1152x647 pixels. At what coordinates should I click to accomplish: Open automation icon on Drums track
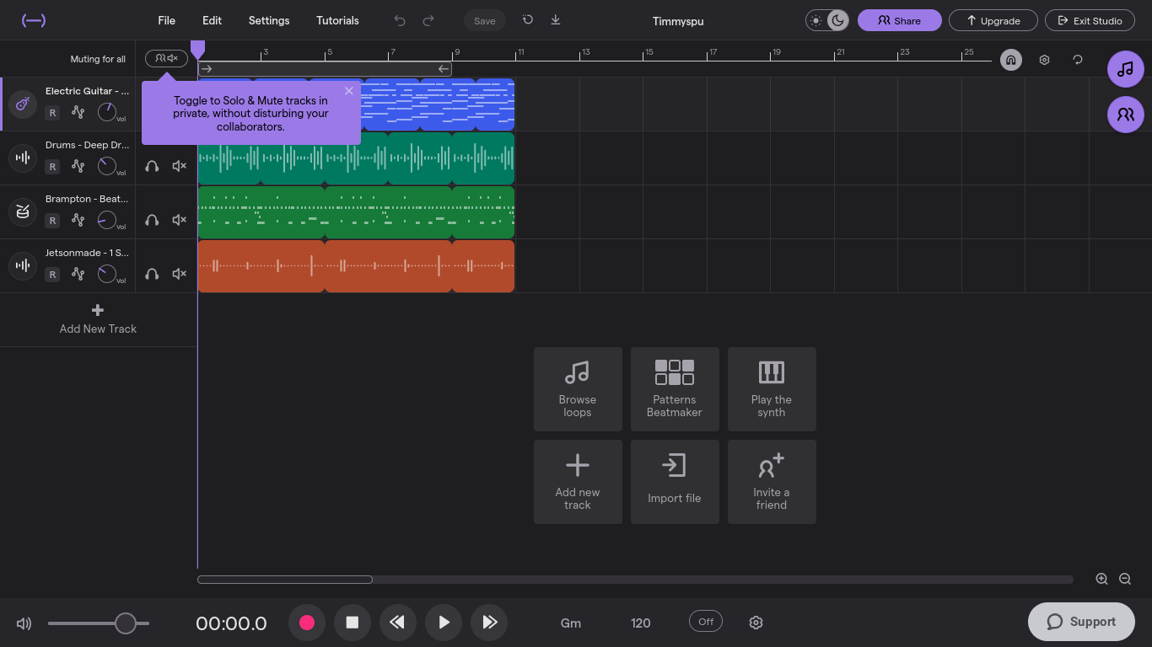pyautogui.click(x=78, y=166)
